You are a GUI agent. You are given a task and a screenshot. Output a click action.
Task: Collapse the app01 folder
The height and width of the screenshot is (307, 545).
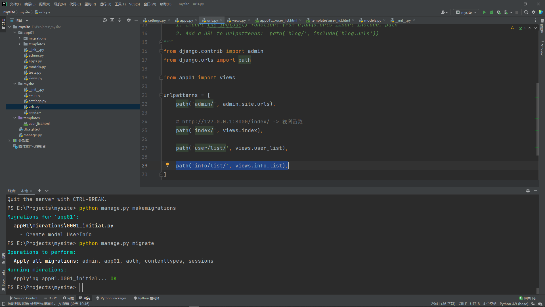click(15, 33)
